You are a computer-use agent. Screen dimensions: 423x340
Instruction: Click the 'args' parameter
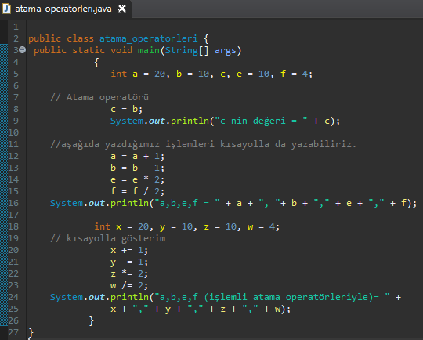226,51
